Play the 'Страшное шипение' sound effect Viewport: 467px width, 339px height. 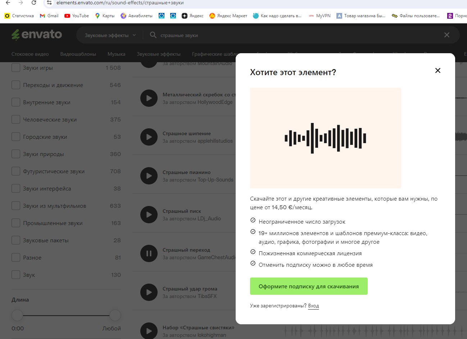pos(149,137)
